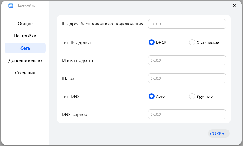Focus the wireless connection IP address field

point(187,24)
